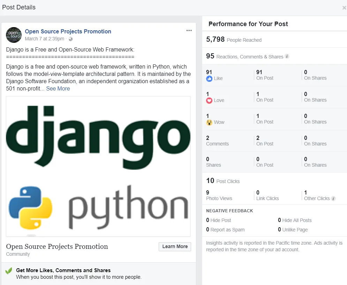347x285 pixels.
Task: Click the 0 On Shares value in the Like row
Action: [315, 75]
